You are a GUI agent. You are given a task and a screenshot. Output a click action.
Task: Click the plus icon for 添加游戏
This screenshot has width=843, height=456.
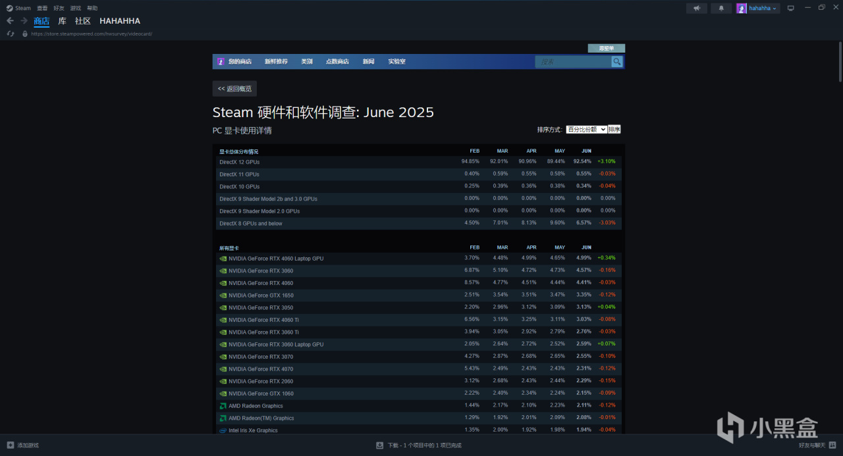[11, 445]
